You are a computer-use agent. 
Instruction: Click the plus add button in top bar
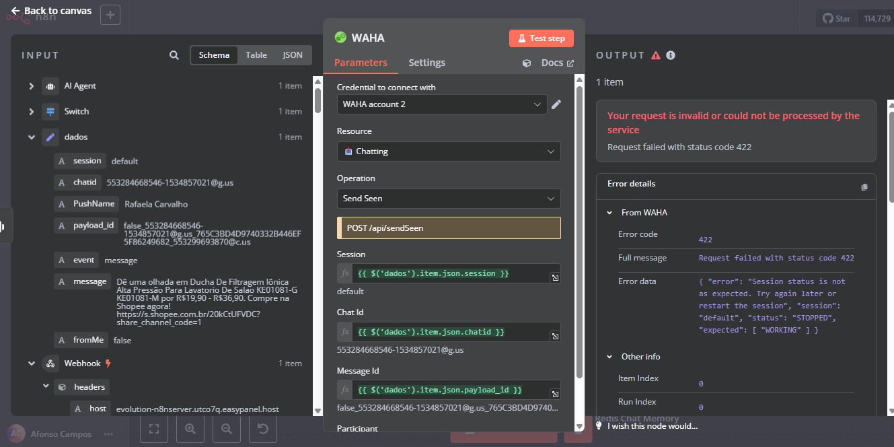pos(110,15)
